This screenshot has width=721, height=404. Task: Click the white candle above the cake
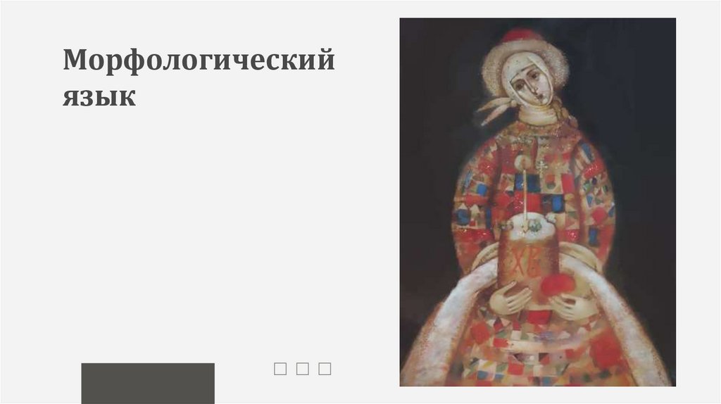pos(525,193)
